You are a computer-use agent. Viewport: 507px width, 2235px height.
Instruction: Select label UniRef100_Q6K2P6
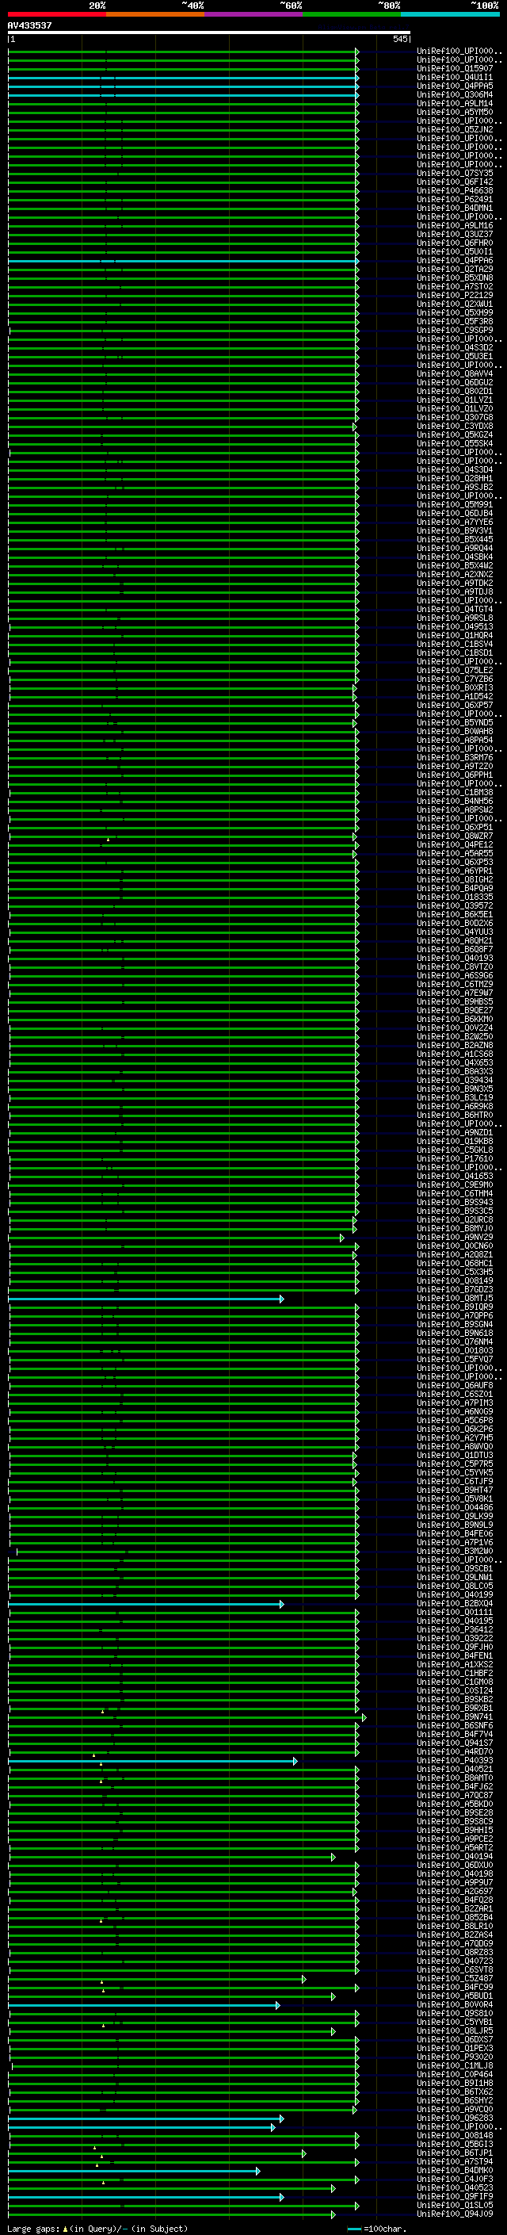click(x=455, y=1429)
